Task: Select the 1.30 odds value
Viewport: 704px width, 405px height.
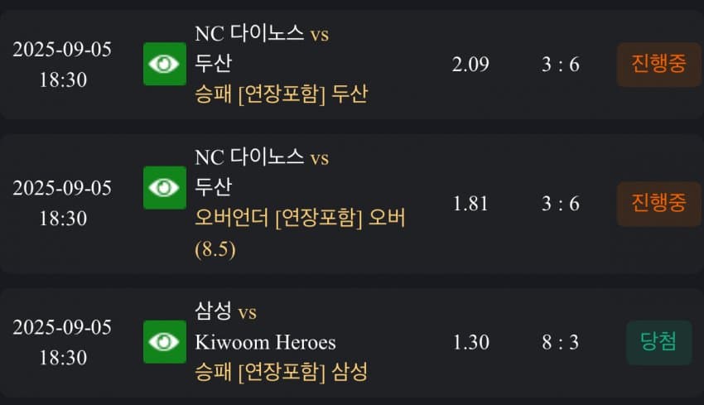Action: click(470, 342)
